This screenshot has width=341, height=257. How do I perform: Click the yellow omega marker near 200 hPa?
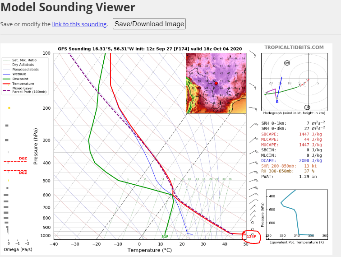pos(9,108)
